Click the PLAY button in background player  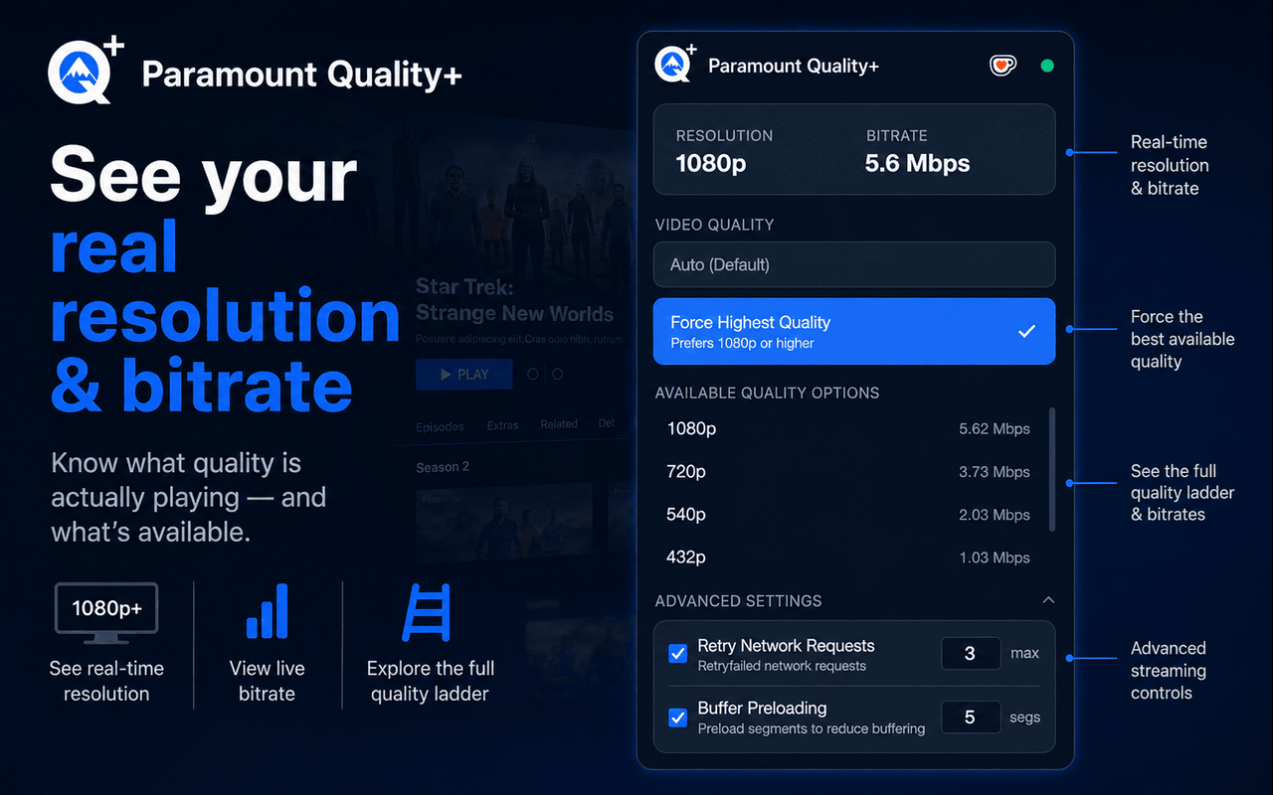click(x=464, y=375)
